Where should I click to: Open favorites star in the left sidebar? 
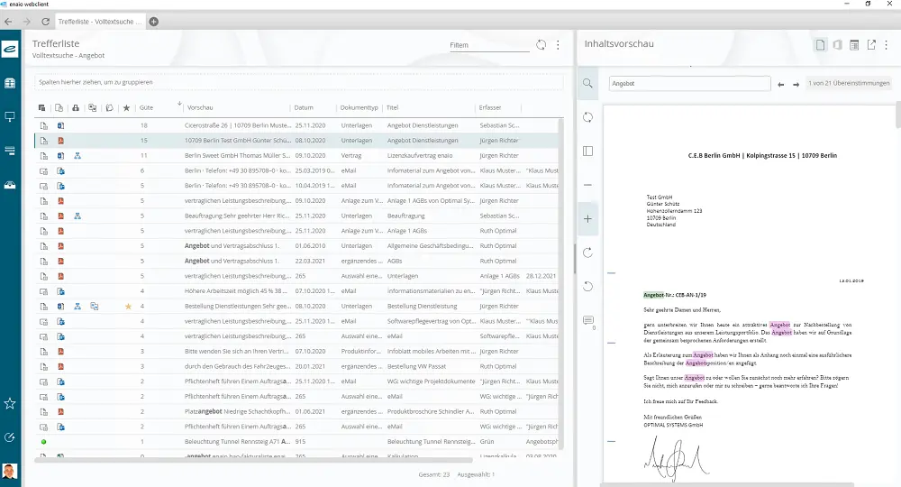(10, 404)
